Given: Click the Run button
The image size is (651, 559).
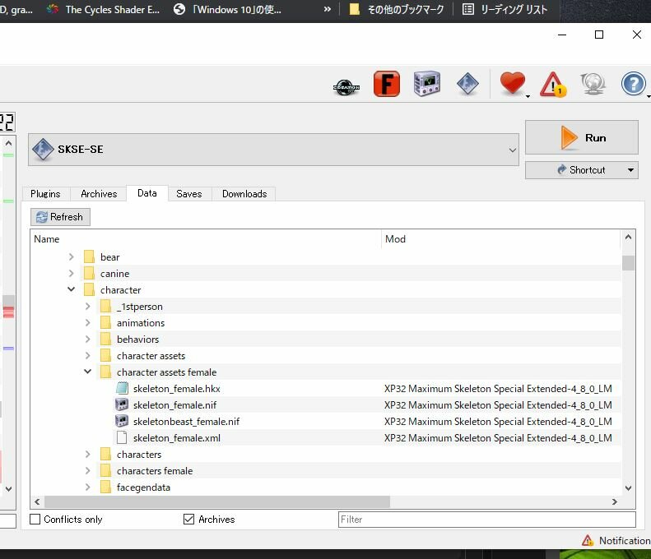Looking at the screenshot, I should tap(581, 137).
